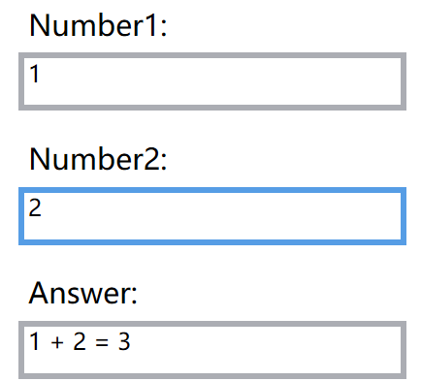Focus the Number2 input field

[212, 216]
